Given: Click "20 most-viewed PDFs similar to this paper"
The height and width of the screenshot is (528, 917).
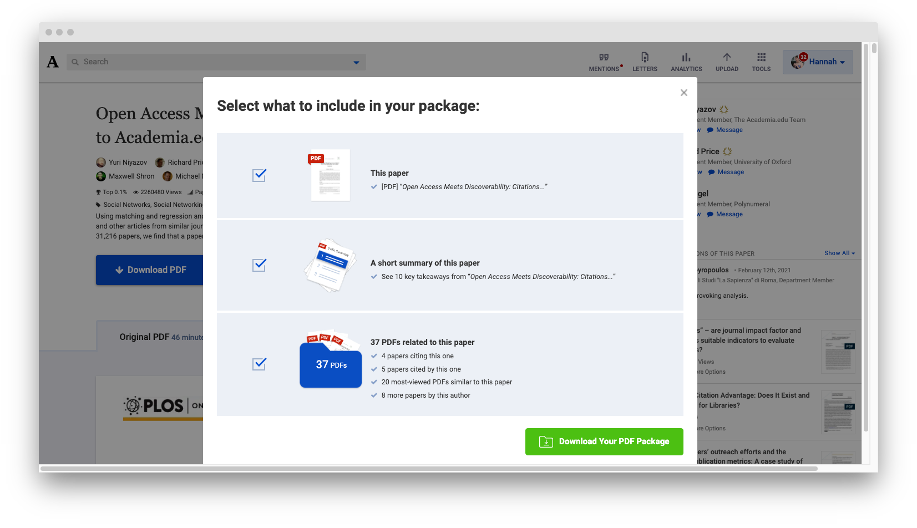Looking at the screenshot, I should click(x=447, y=382).
